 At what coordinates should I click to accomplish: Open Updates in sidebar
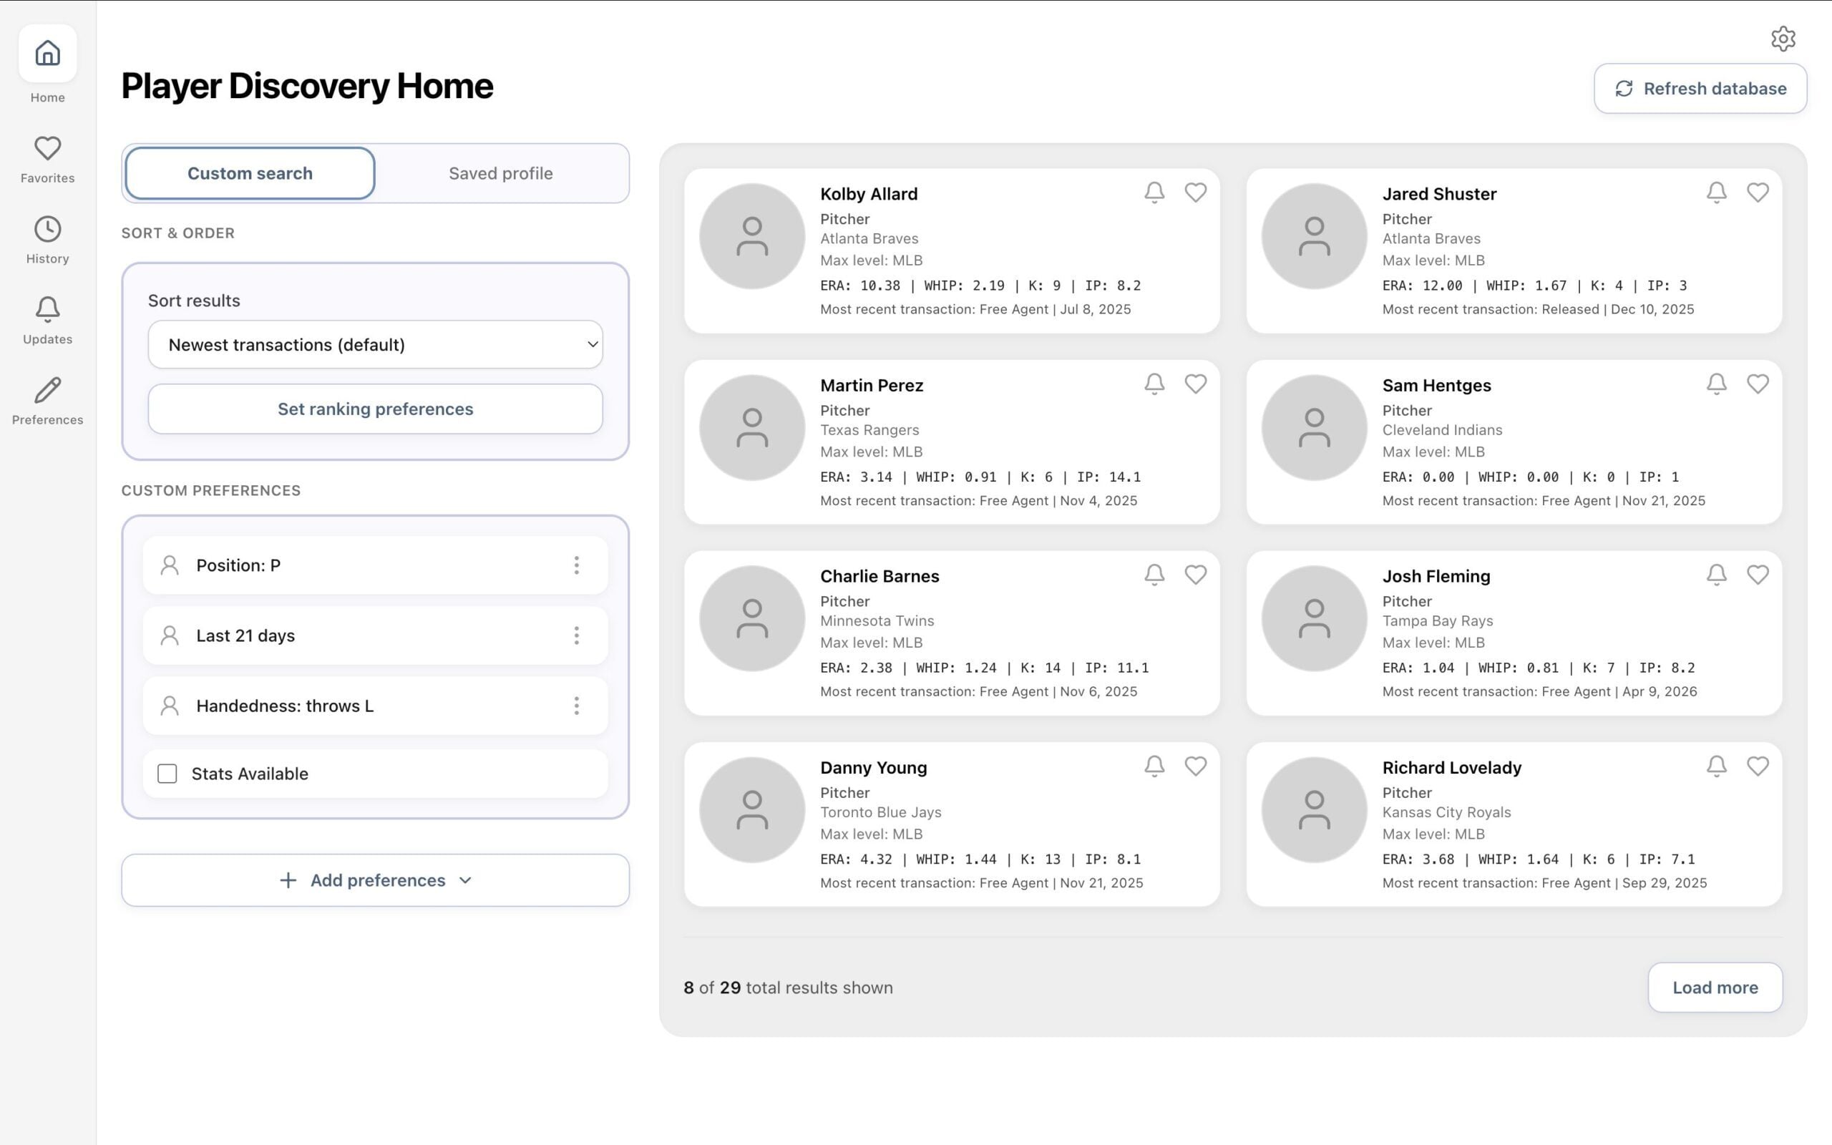[x=48, y=321]
